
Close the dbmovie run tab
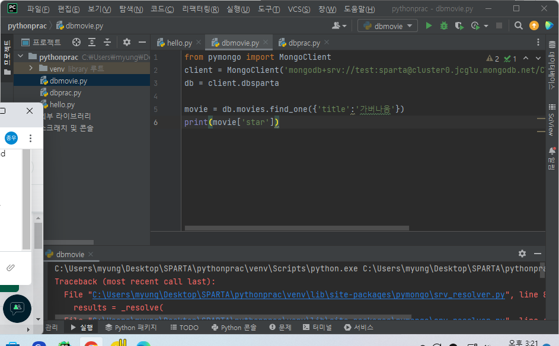(x=91, y=254)
